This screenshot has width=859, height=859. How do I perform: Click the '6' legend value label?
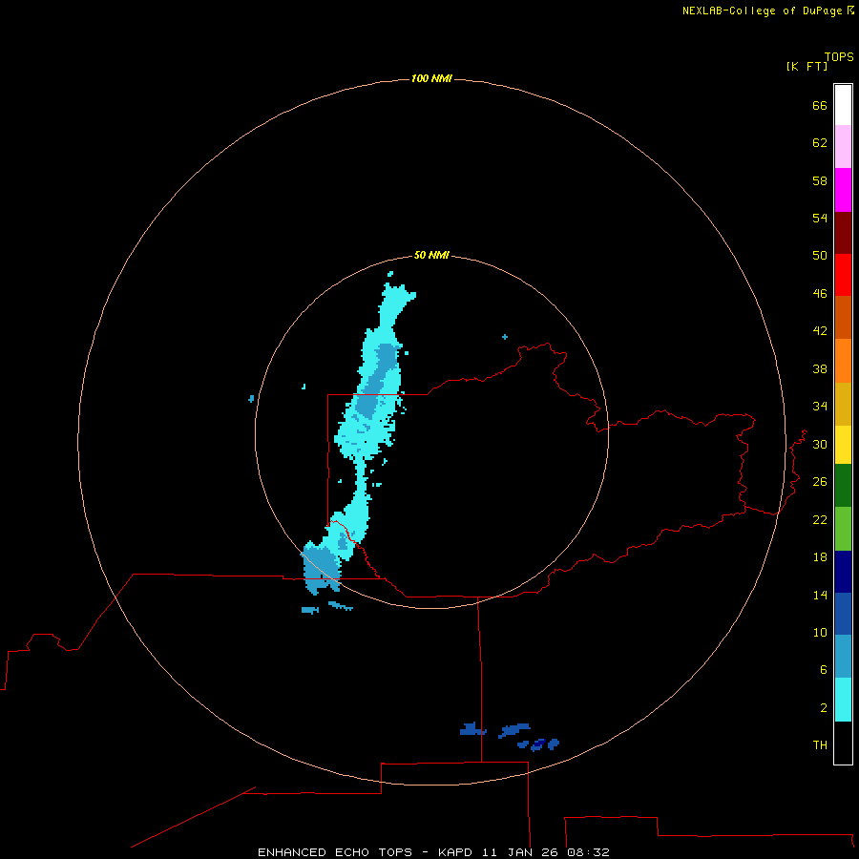point(824,669)
